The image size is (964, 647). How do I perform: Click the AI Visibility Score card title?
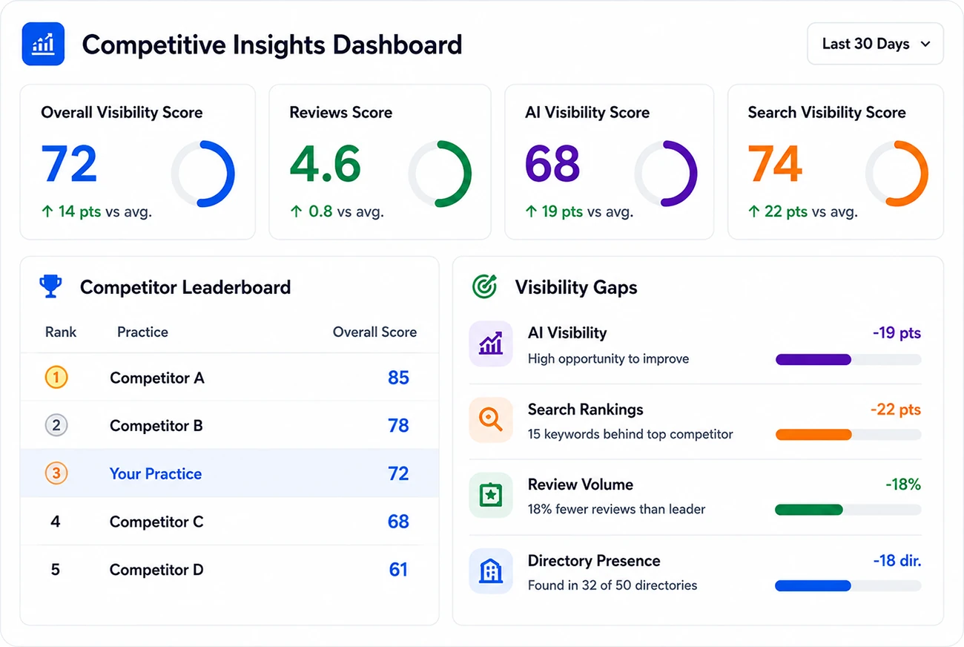(x=587, y=113)
